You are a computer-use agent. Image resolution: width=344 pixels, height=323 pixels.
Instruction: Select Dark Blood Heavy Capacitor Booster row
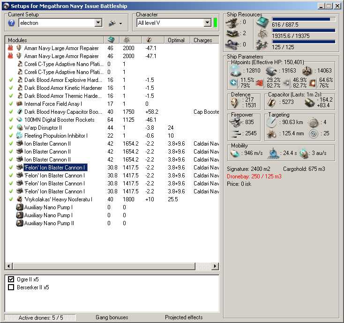coord(112,112)
